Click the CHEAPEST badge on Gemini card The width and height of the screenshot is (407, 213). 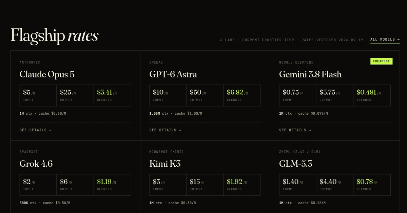click(x=381, y=61)
